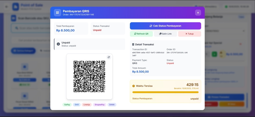Select the LinkAja payment badge
255x117 pixels.
(x=87, y=105)
